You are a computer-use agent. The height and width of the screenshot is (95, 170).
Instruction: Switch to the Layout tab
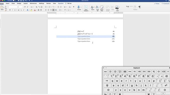25,3
